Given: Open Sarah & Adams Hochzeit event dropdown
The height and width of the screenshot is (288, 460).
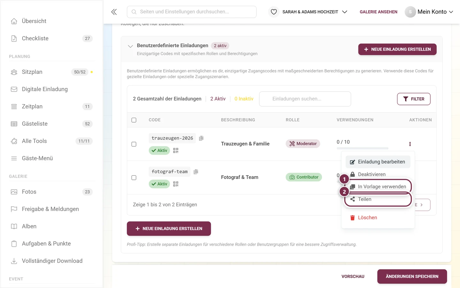Looking at the screenshot, I should point(315,12).
